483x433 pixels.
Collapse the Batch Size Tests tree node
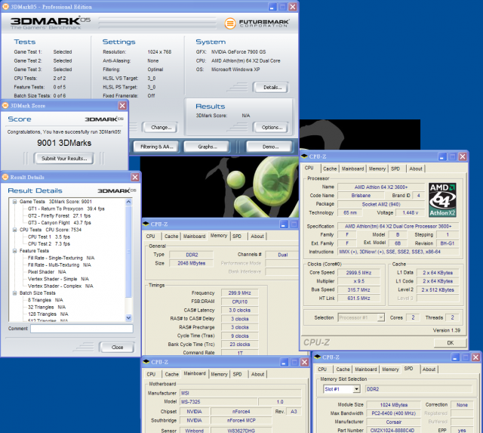click(14, 293)
